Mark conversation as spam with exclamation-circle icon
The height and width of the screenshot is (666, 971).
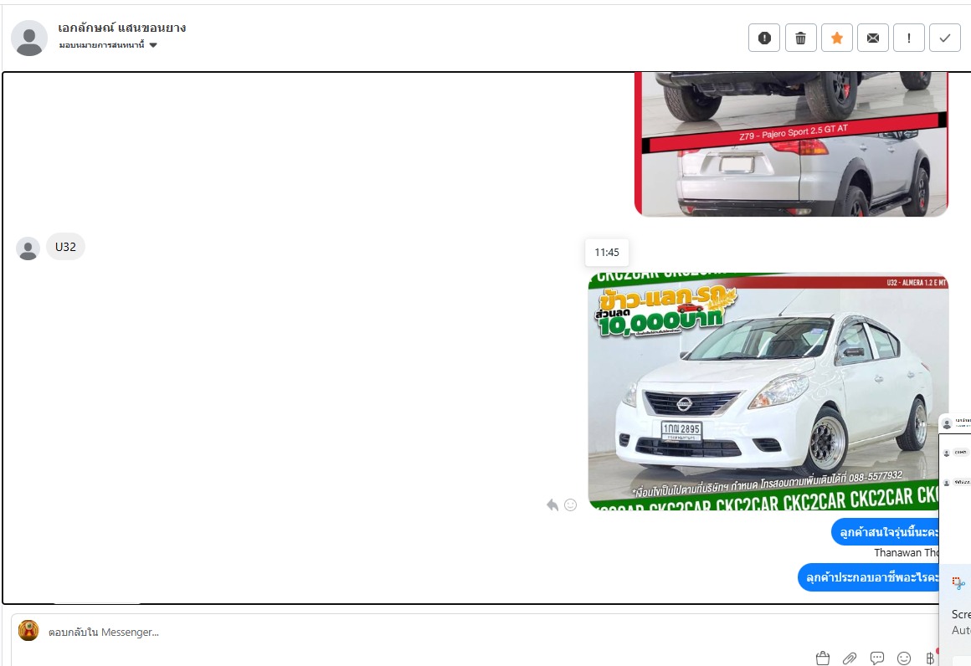[x=764, y=38]
